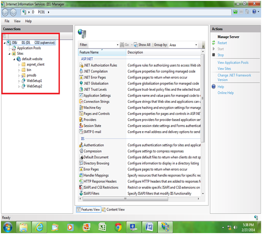Open the Handler Mappings icon

[x=81, y=175]
